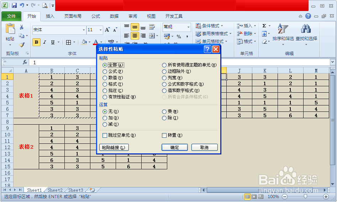Click the zoom out minus button

[x=285, y=196]
